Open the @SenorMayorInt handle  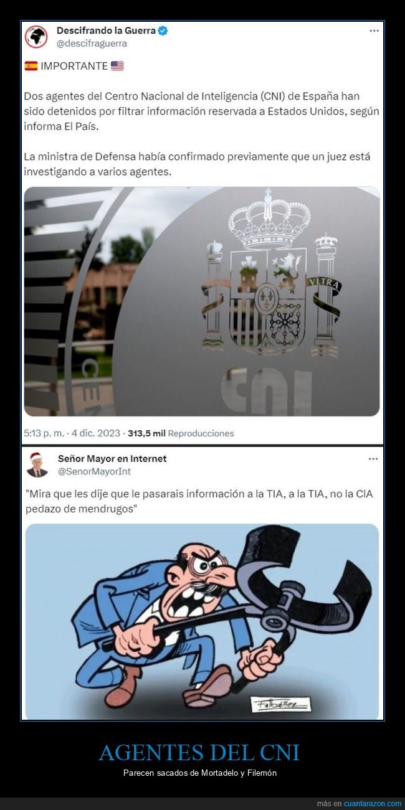pos(94,471)
